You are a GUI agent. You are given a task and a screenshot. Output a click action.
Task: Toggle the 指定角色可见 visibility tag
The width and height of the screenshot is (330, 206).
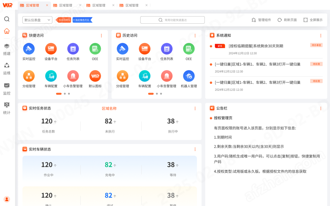pyautogui.click(x=82, y=20)
